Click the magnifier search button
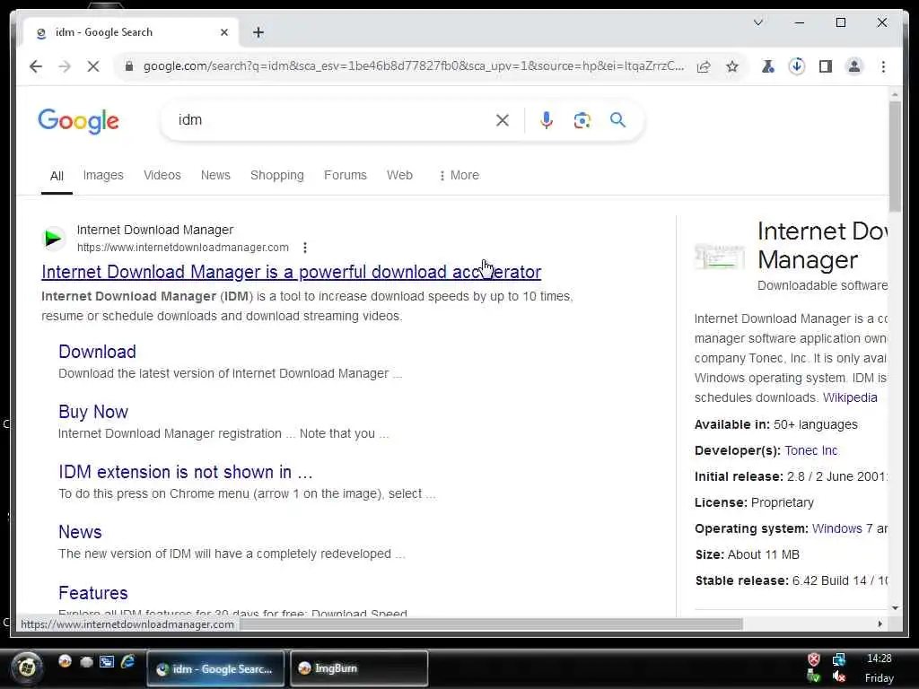919x689 pixels. point(617,120)
